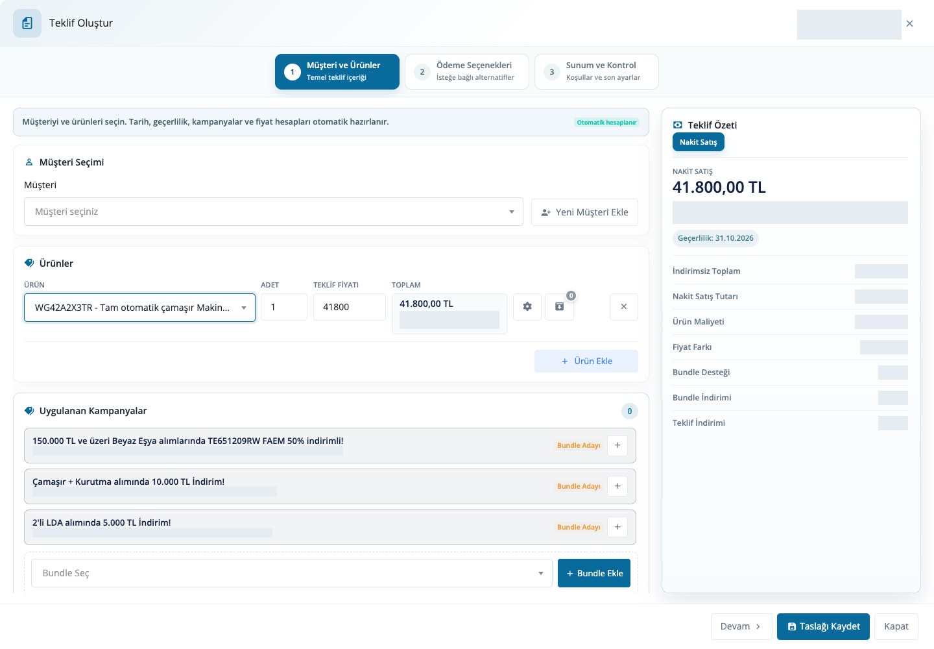Image resolution: width=934 pixels, height=649 pixels.
Task: Click the Teklif Oluştur document icon
Action: coord(27,23)
